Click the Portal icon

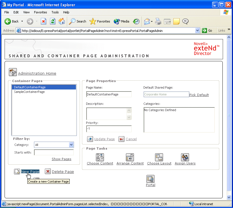click(150, 179)
